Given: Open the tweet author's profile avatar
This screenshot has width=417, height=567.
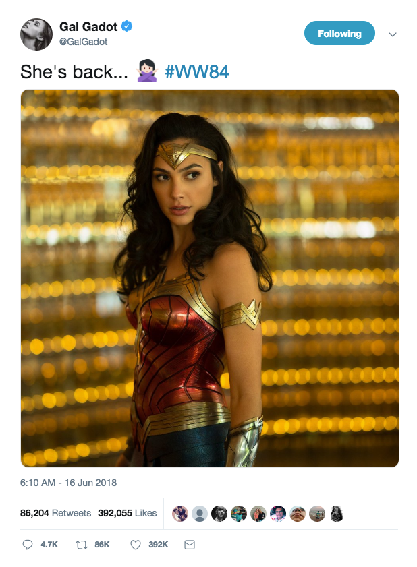Looking at the screenshot, I should coord(36,34).
